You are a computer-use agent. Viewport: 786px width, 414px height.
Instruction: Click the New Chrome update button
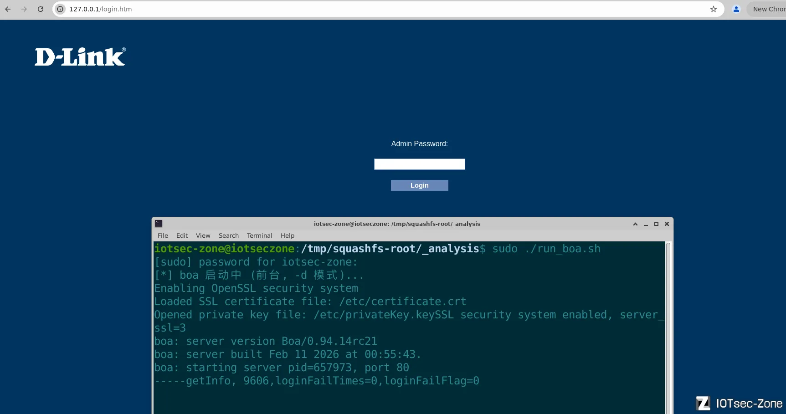[767, 9]
